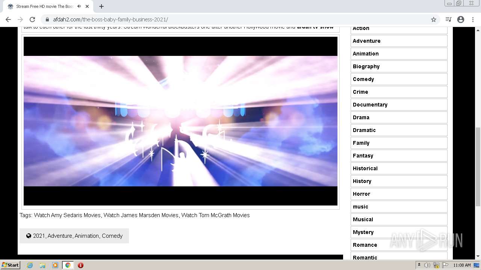Screen dimensions: 481x270
Task: Click scrollbar up arrow
Action: click(478, 30)
